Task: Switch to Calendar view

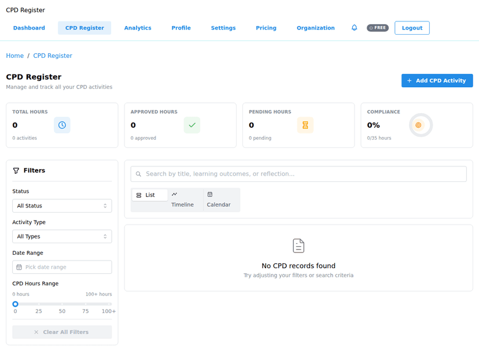Action: [218, 200]
